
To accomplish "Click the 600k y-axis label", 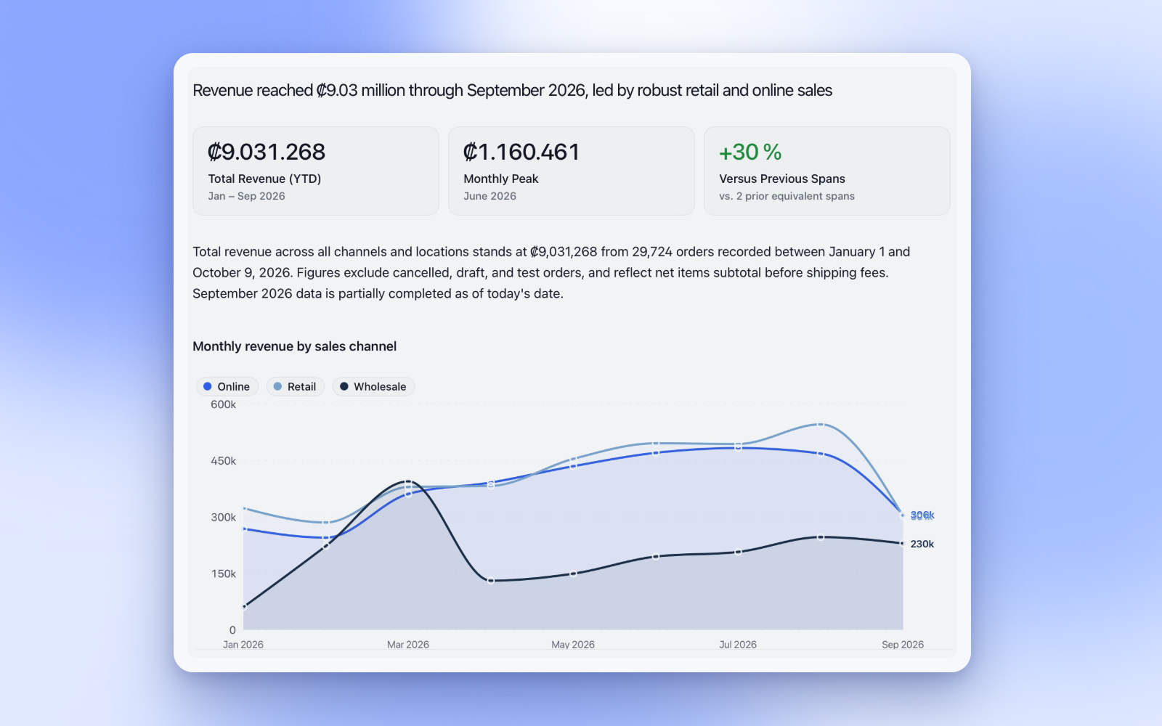I will [224, 404].
